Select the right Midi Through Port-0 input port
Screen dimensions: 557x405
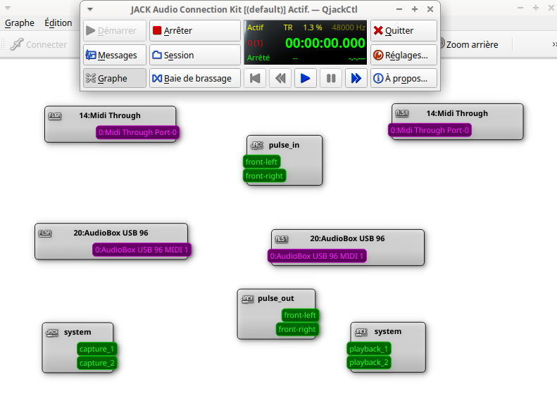(430, 130)
